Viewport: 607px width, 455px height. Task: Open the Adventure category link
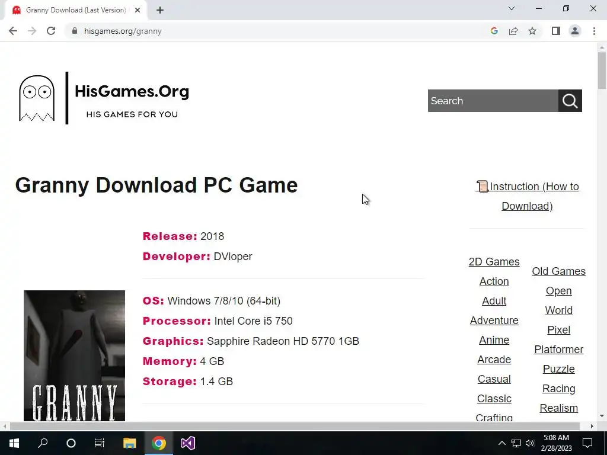(x=494, y=321)
